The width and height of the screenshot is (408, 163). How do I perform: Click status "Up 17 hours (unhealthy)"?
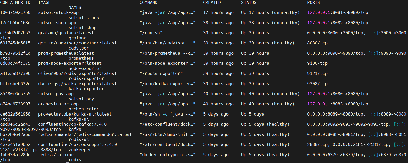(x=270, y=13)
